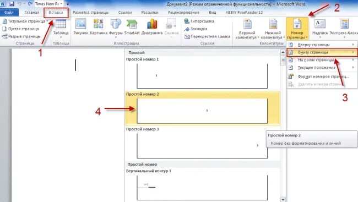
Task: Switch to the Рецензирование tab
Action: tap(183, 13)
